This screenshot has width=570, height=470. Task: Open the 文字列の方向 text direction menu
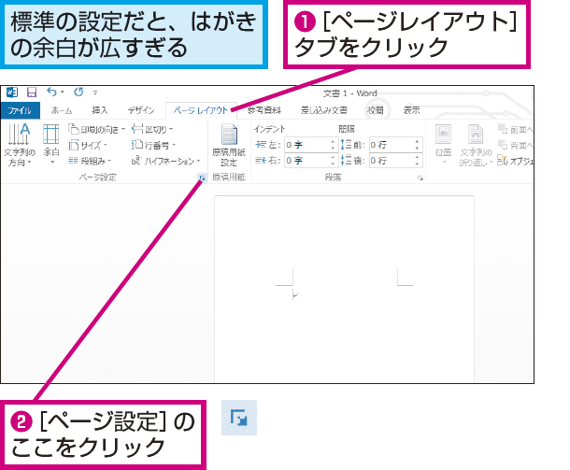coord(20,145)
